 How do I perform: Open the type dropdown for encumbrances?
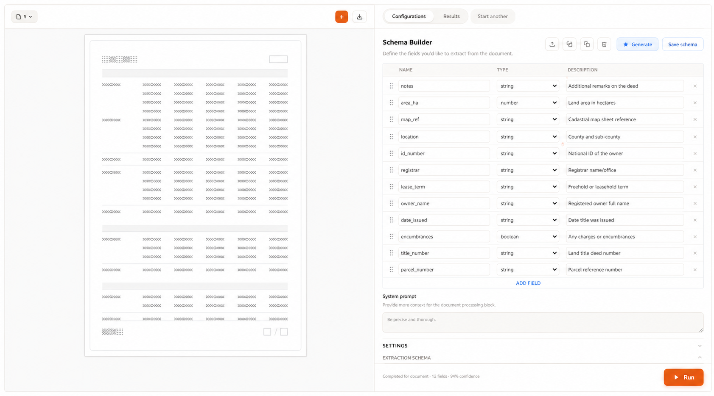coord(528,237)
